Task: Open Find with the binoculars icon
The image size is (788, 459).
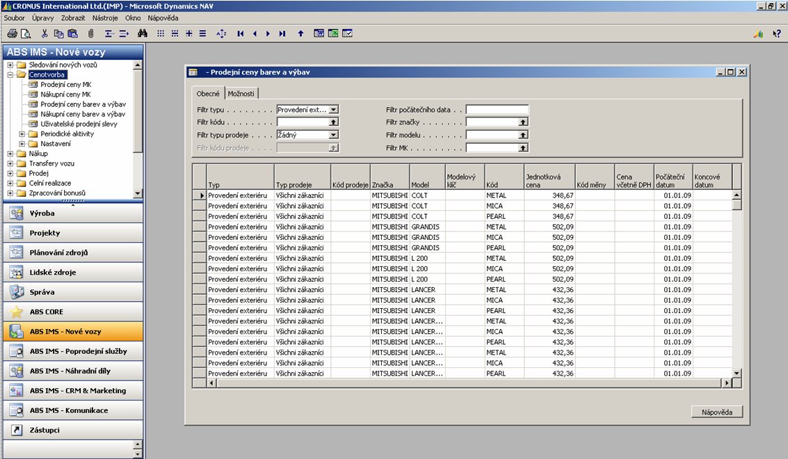Action: [143, 33]
